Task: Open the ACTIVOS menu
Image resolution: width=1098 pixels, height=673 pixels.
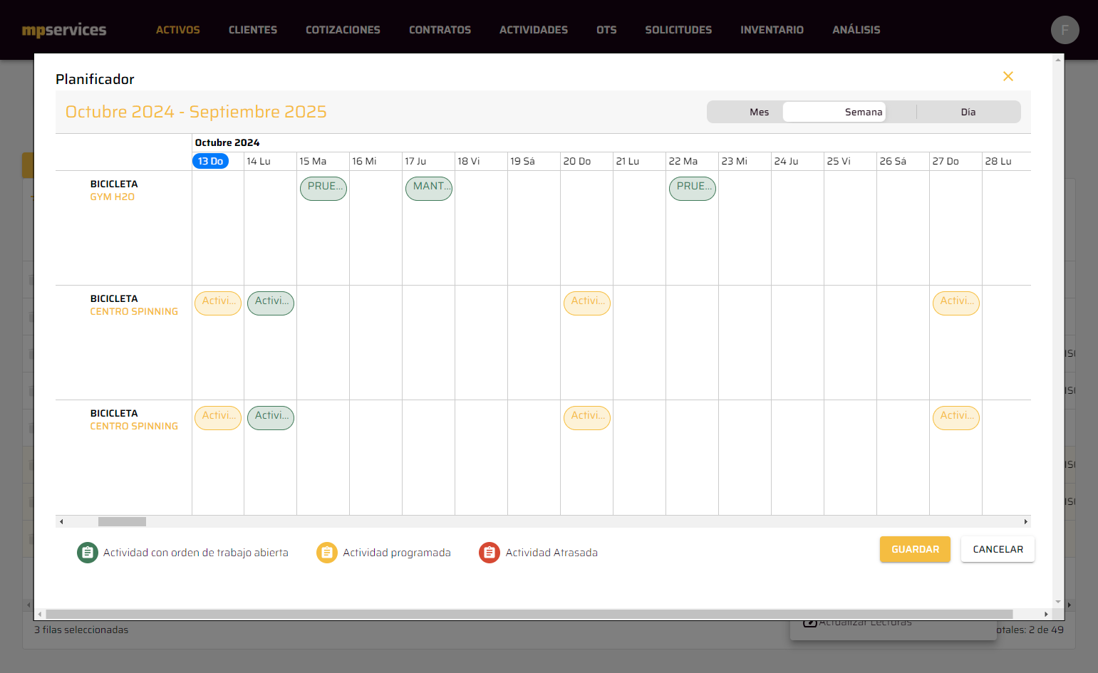Action: pos(178,30)
